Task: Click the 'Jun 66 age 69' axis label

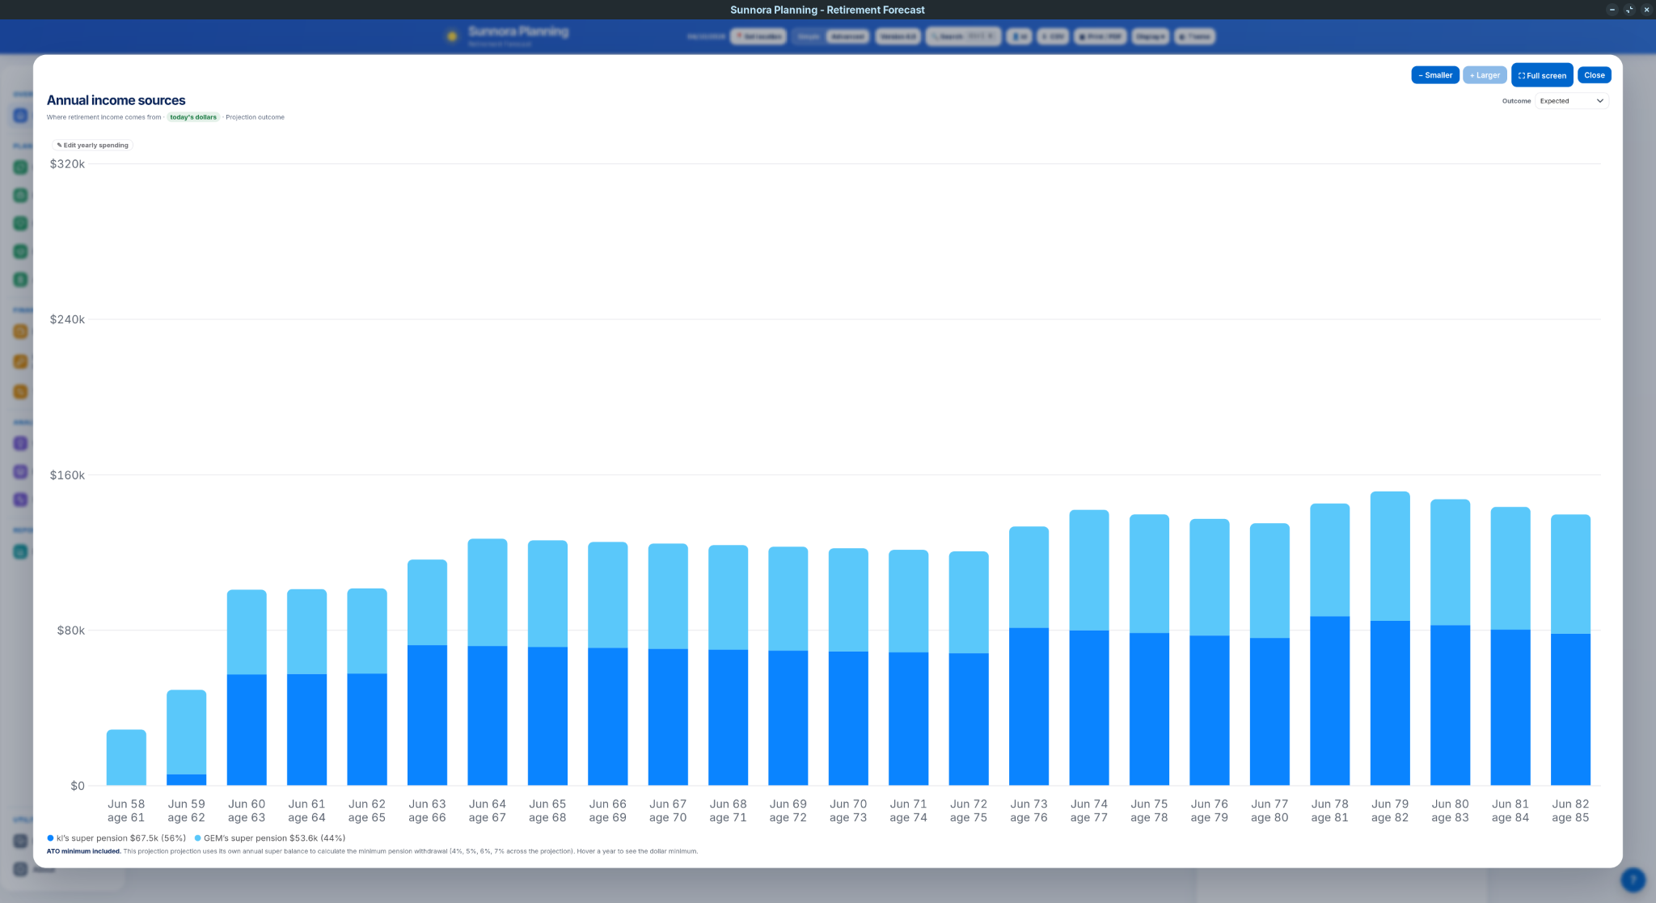Action: click(x=608, y=811)
